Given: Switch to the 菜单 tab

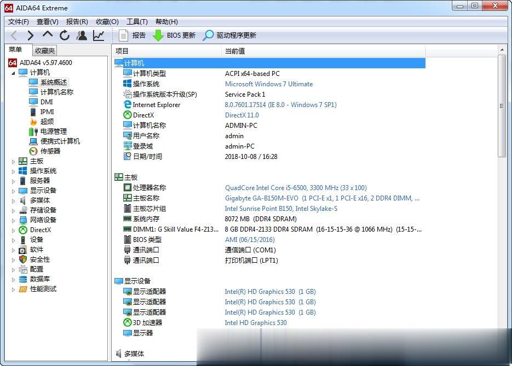Looking at the screenshot, I should (x=15, y=50).
